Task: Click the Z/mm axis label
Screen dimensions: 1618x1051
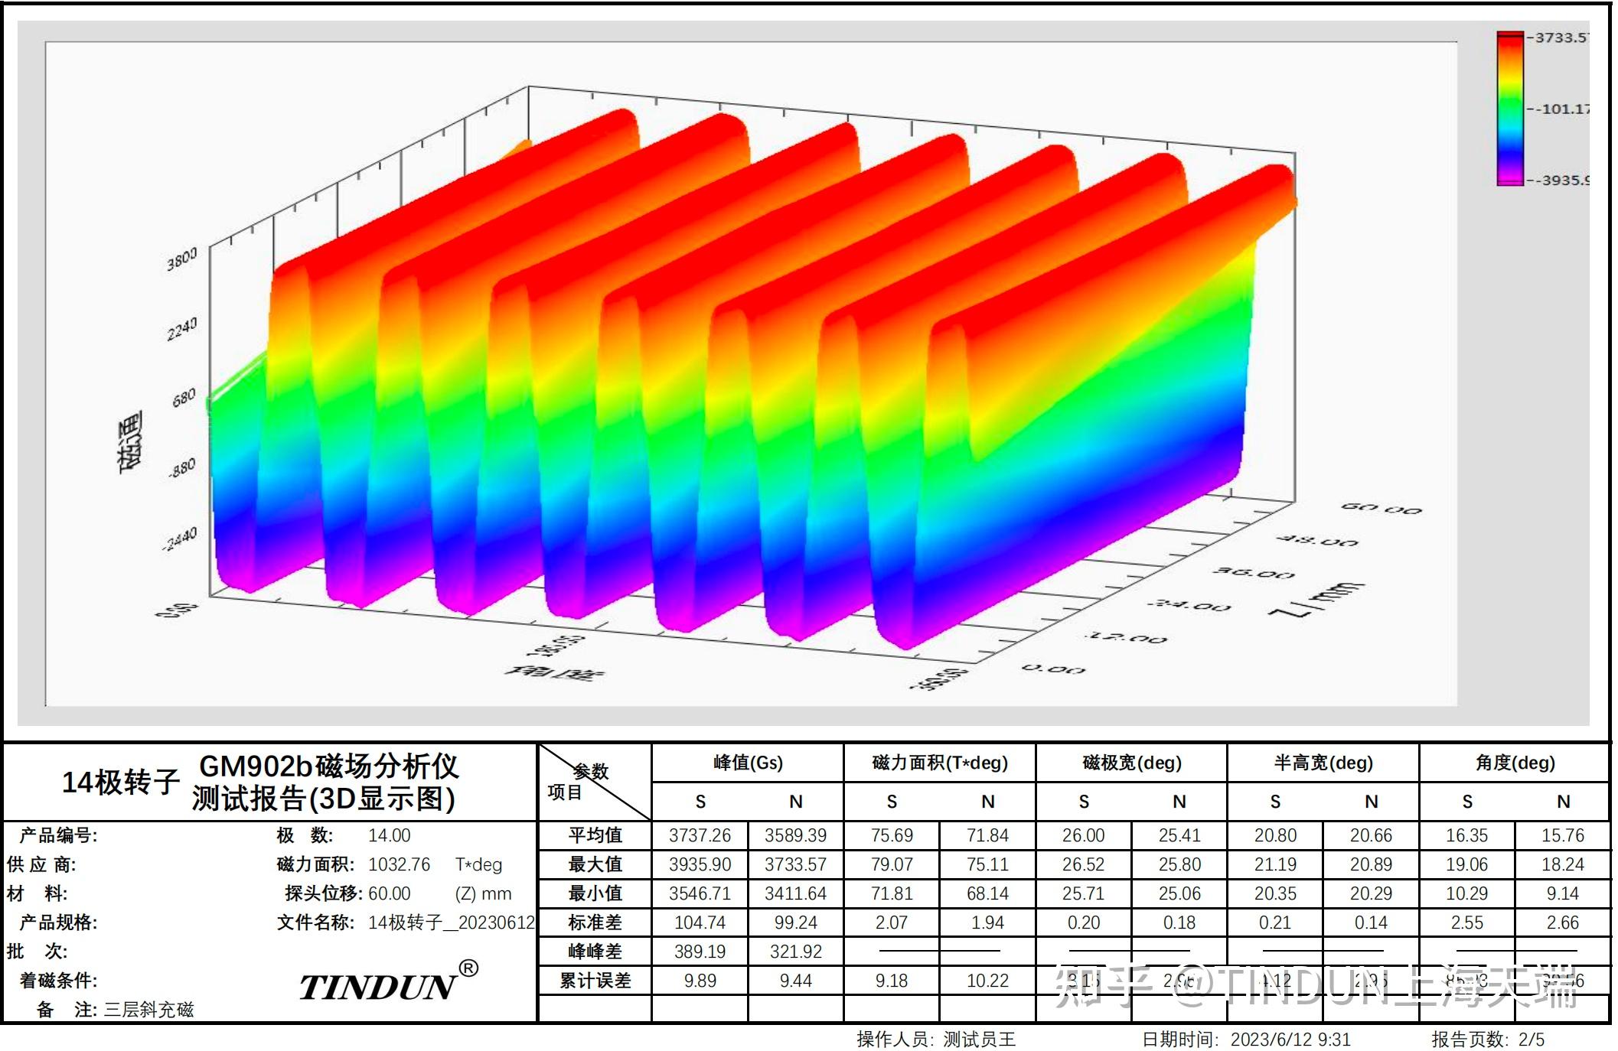Action: 1316,599
